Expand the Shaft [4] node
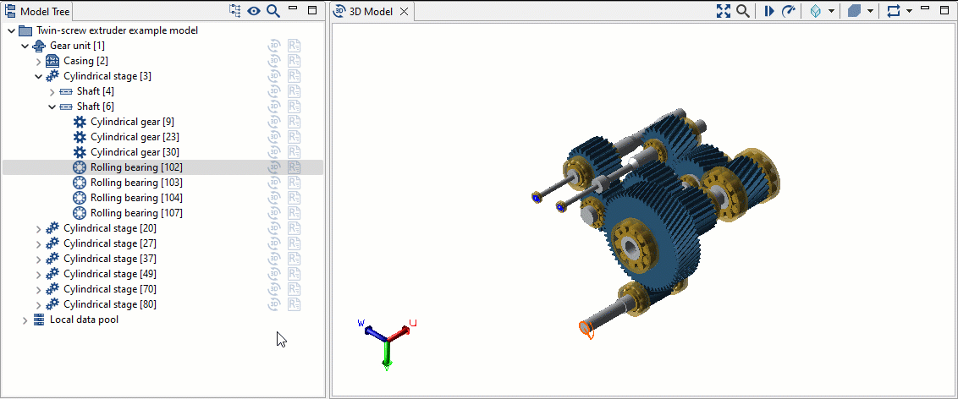Image resolution: width=958 pixels, height=399 pixels. point(52,91)
